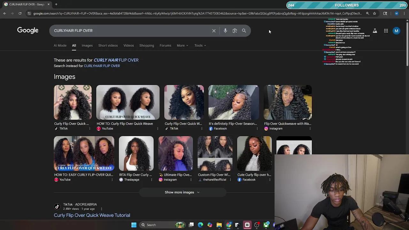
Task: Open options for Instagram Flip Over Quickweave image
Action: [310, 129]
